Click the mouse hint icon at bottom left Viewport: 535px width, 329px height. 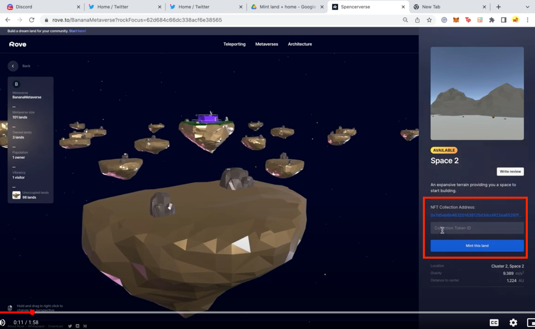tap(10, 308)
